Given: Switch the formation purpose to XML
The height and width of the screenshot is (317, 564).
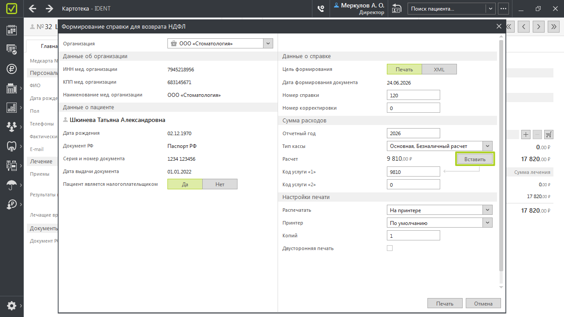Looking at the screenshot, I should tap(439, 70).
